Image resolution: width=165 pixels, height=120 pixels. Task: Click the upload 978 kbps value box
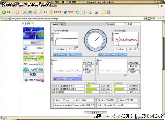pos(120,49)
